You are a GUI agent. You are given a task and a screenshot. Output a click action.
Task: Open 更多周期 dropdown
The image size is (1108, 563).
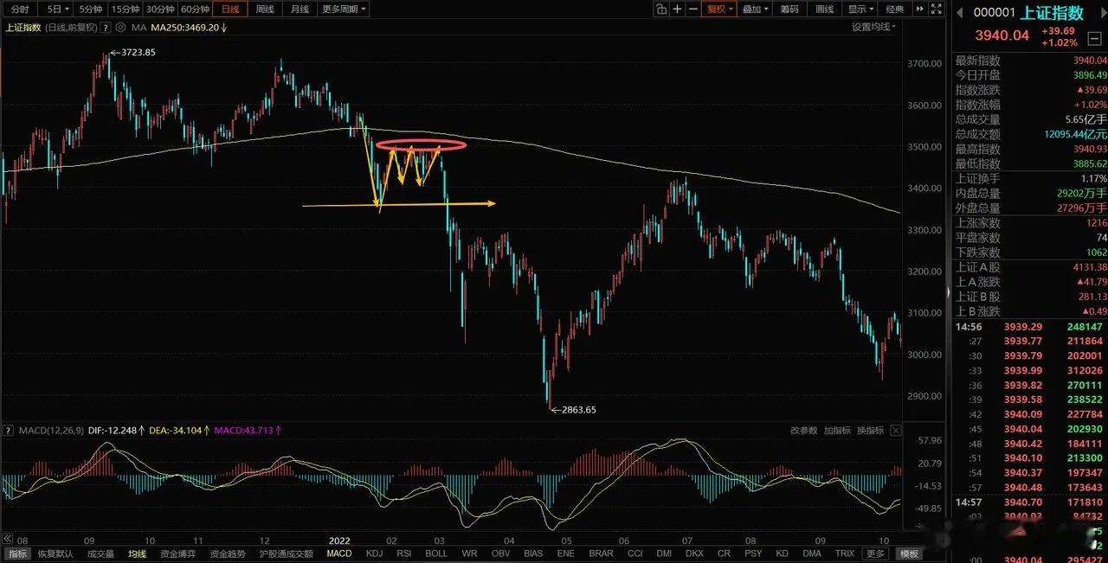[x=344, y=10]
